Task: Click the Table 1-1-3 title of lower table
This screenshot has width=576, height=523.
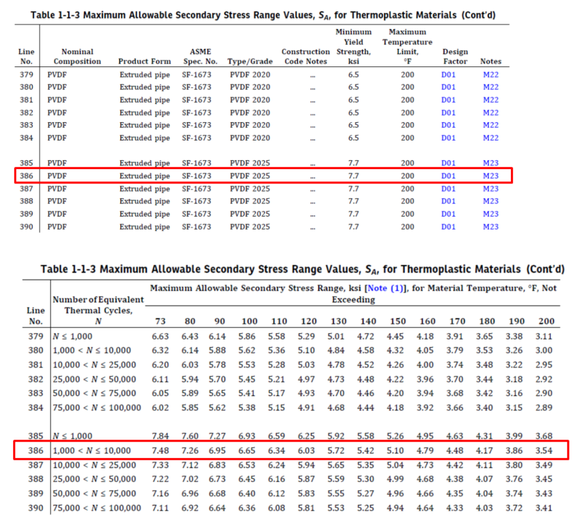Action: 288,269
